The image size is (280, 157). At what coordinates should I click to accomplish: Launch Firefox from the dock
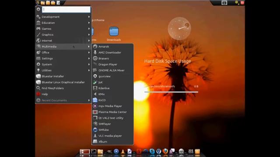[165, 151]
